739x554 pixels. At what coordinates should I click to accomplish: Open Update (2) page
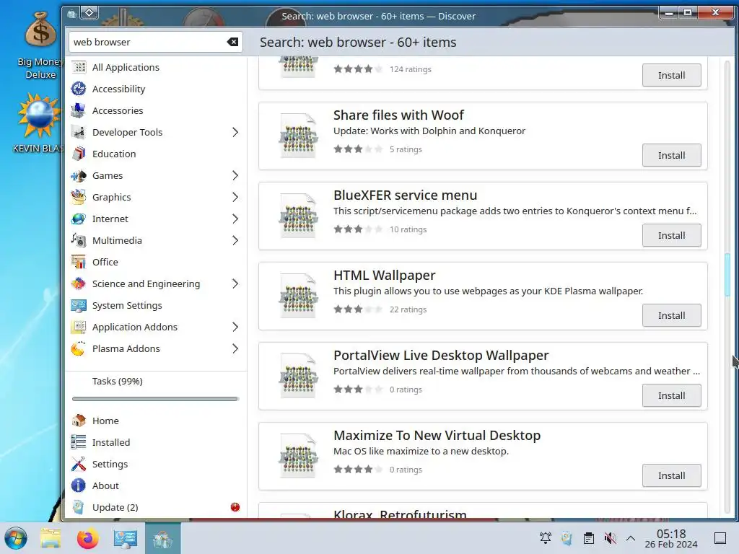(x=156, y=507)
